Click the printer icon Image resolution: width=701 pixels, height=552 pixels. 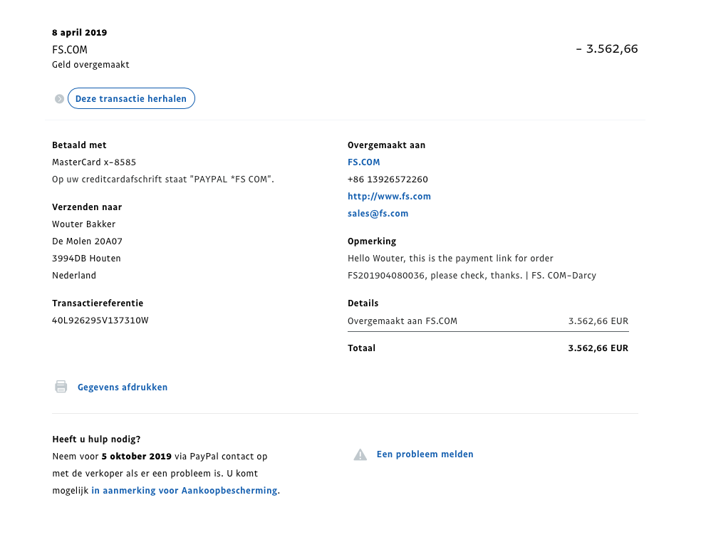(61, 387)
